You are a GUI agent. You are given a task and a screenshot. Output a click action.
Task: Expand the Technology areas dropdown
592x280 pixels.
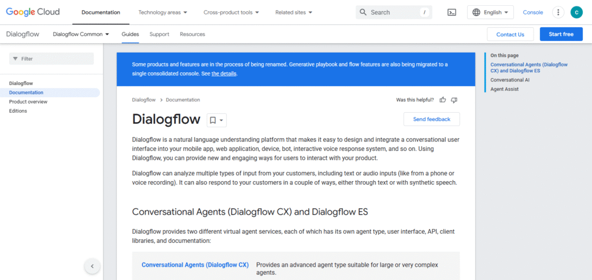point(162,13)
